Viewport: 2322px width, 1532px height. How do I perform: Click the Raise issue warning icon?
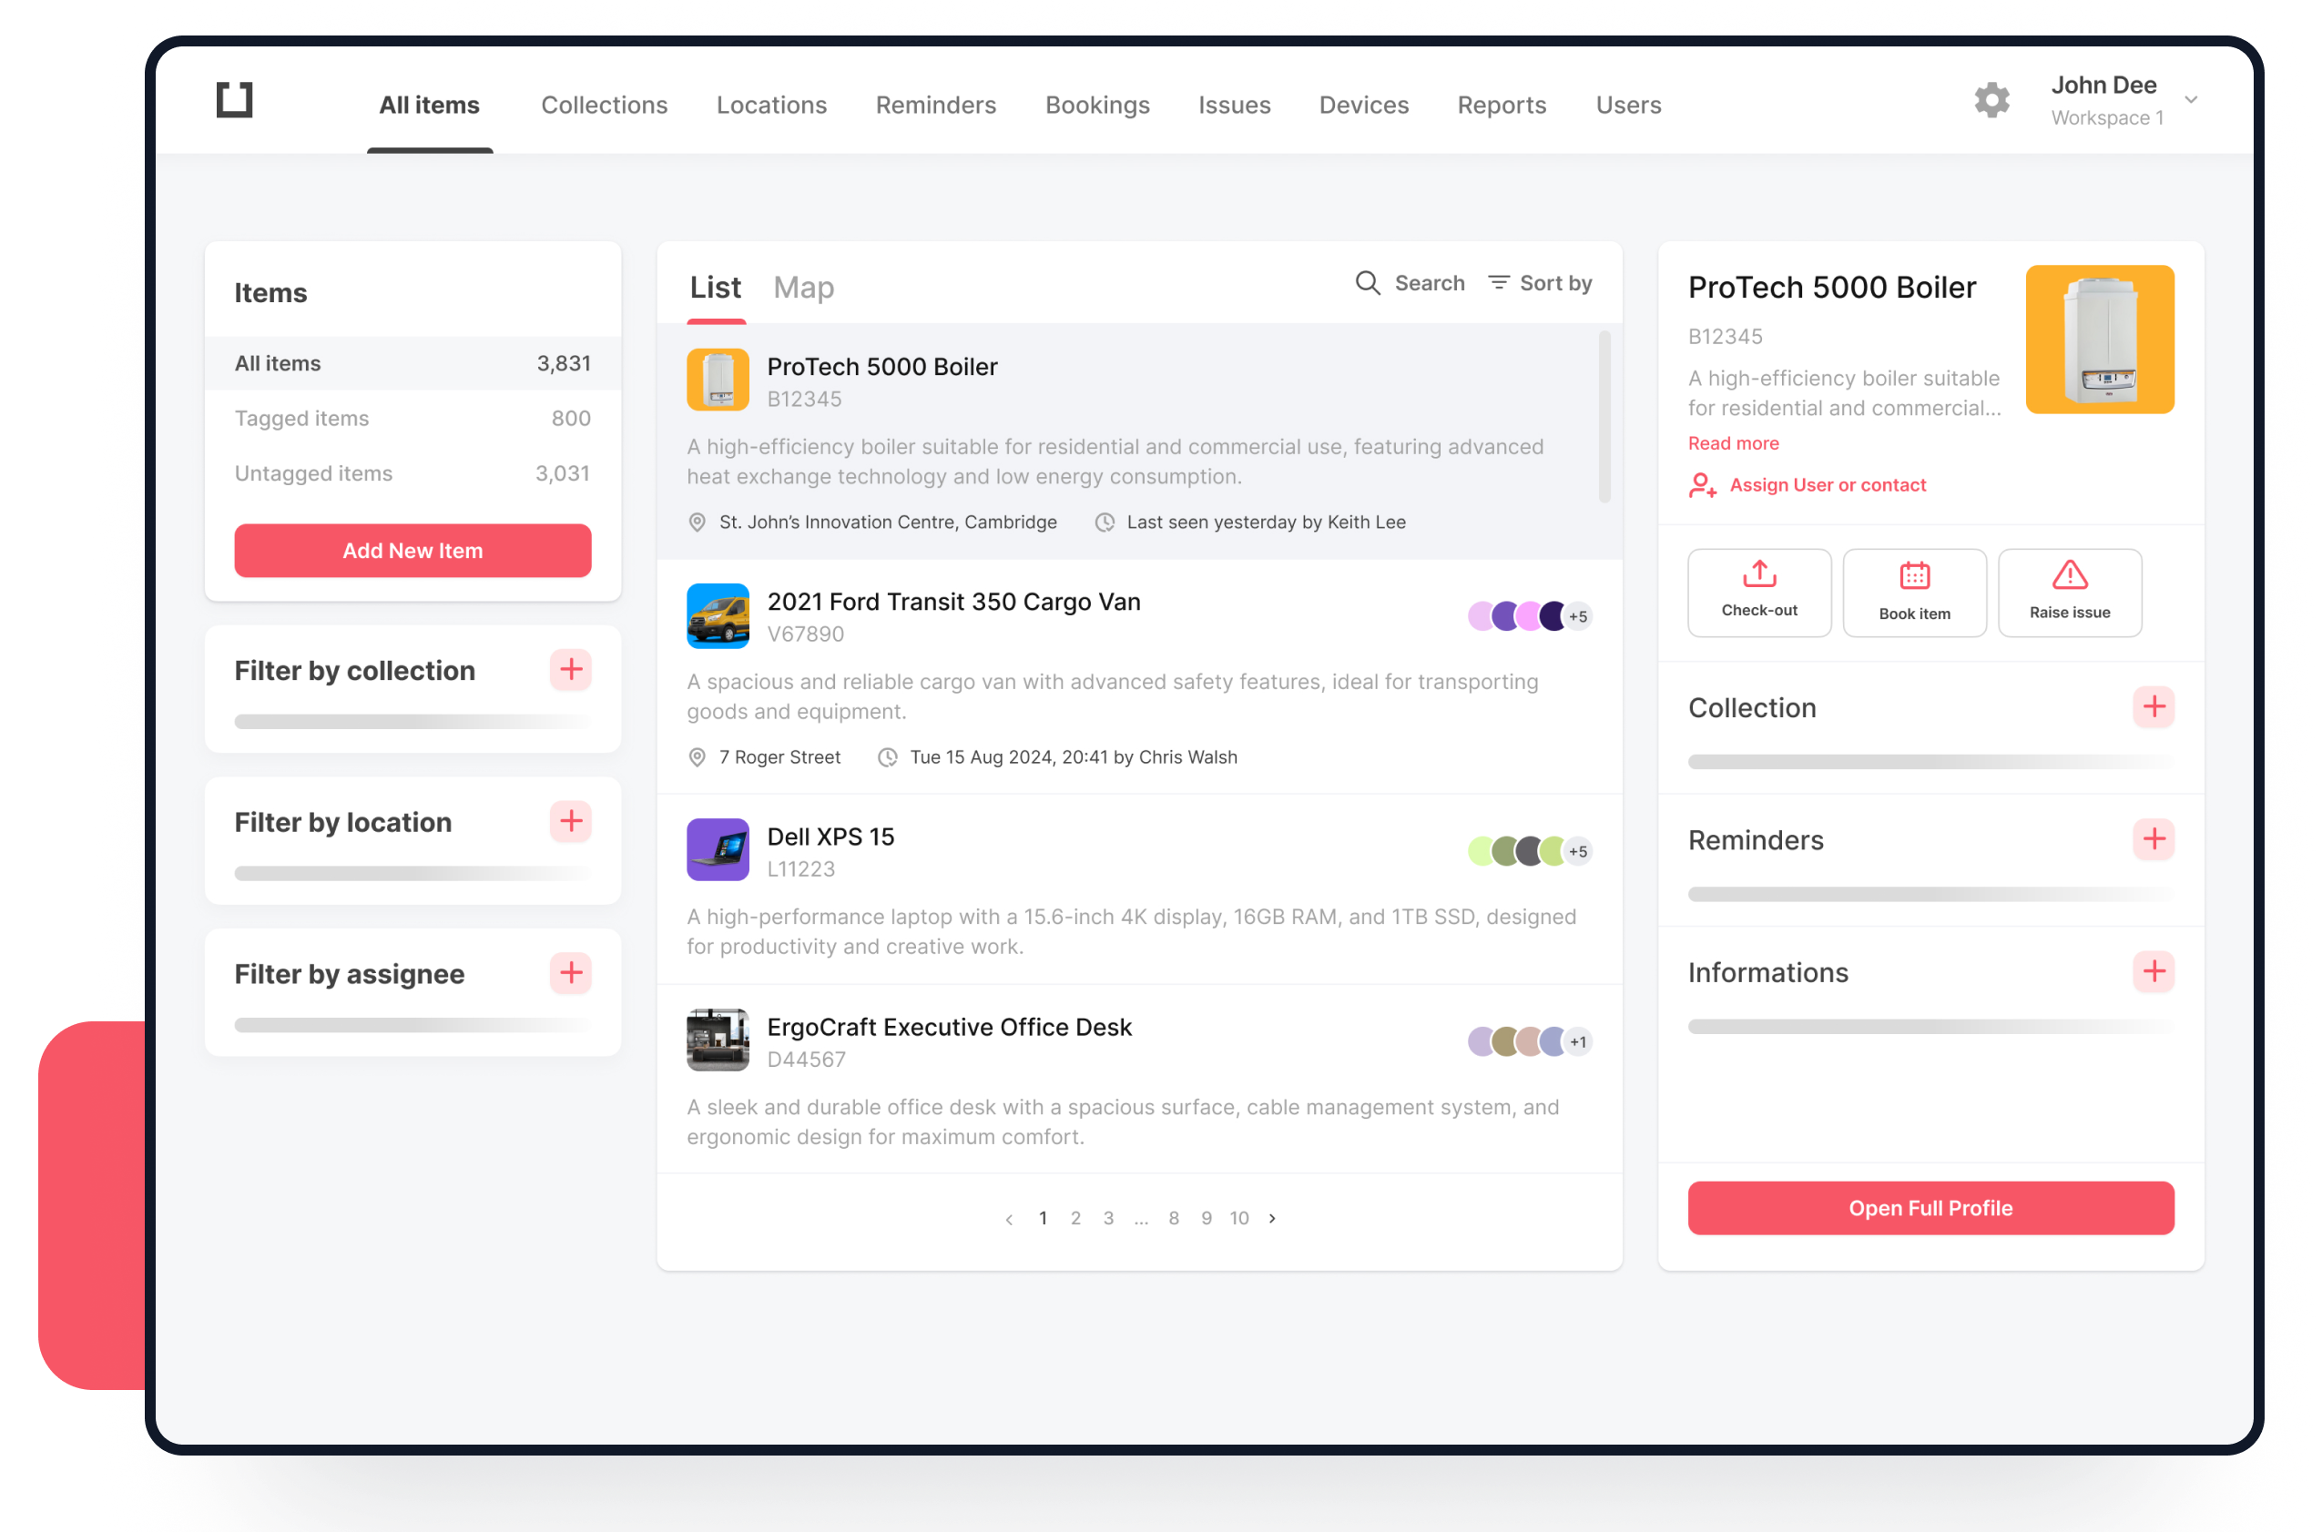pyautogui.click(x=2069, y=574)
